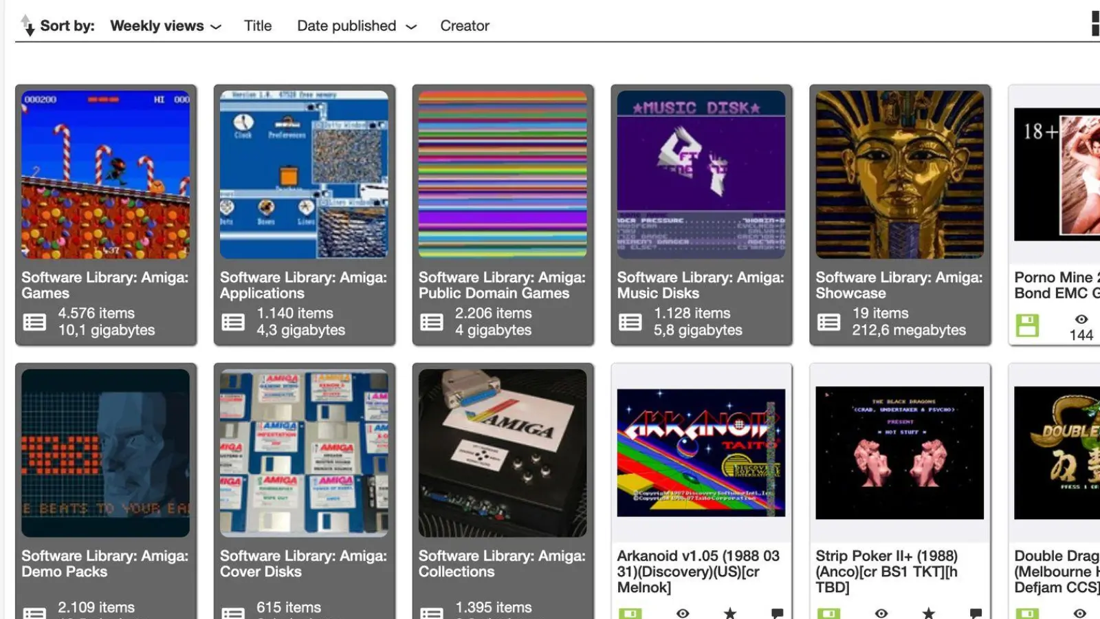Screen dimensions: 1100x619
Task: Click the item-count list icon on Amiga Collections
Action: pyautogui.click(x=432, y=614)
